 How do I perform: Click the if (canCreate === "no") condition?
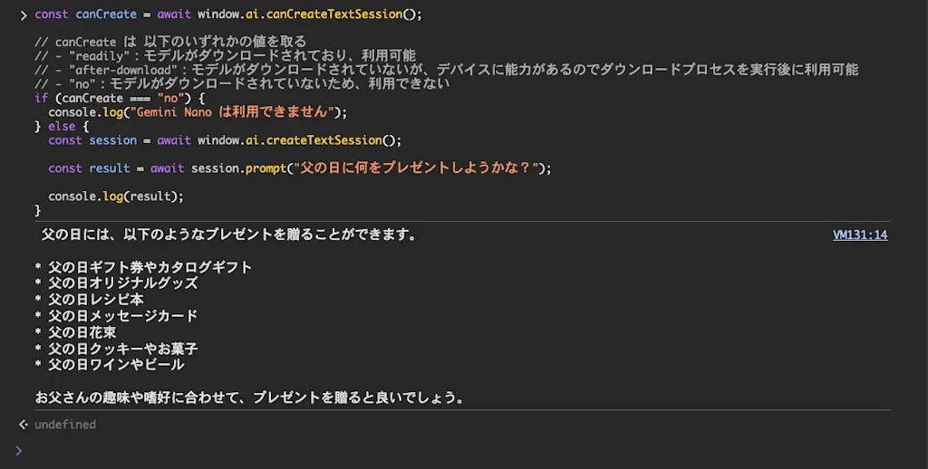120,98
